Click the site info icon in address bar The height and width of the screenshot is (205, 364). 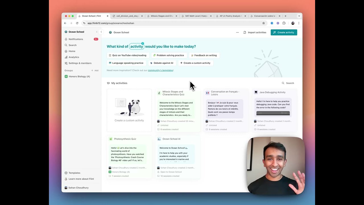[84, 23]
